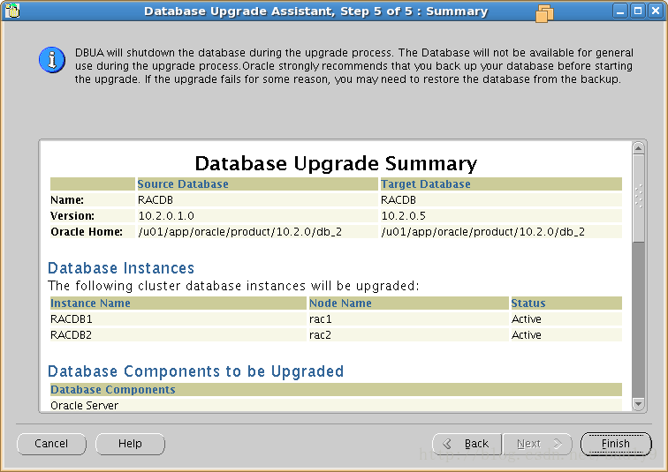668x472 pixels.
Task: Click the summary scrollbar down arrow
Action: [x=638, y=403]
